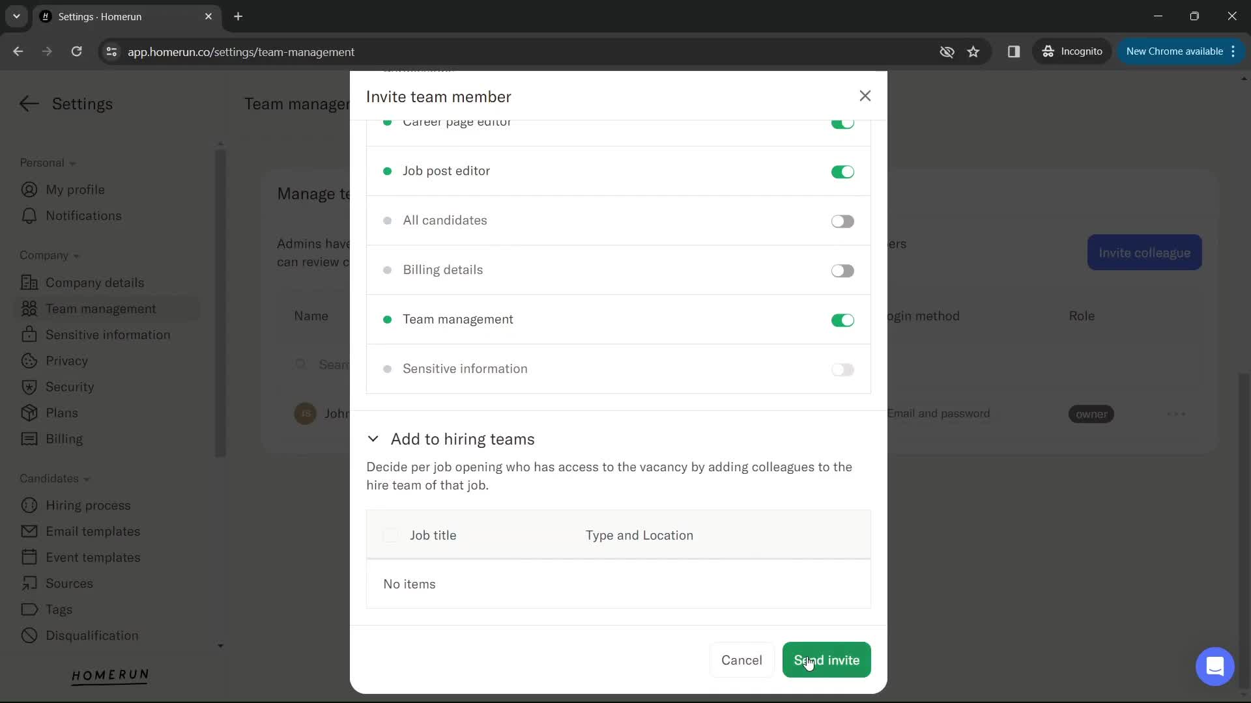This screenshot has width=1251, height=703.
Task: Click the Sources sidebar icon
Action: [x=29, y=584]
